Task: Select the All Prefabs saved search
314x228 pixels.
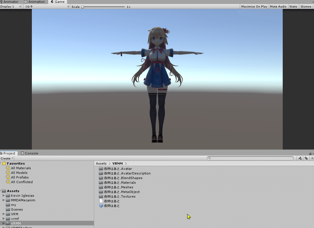Action: pos(20,177)
